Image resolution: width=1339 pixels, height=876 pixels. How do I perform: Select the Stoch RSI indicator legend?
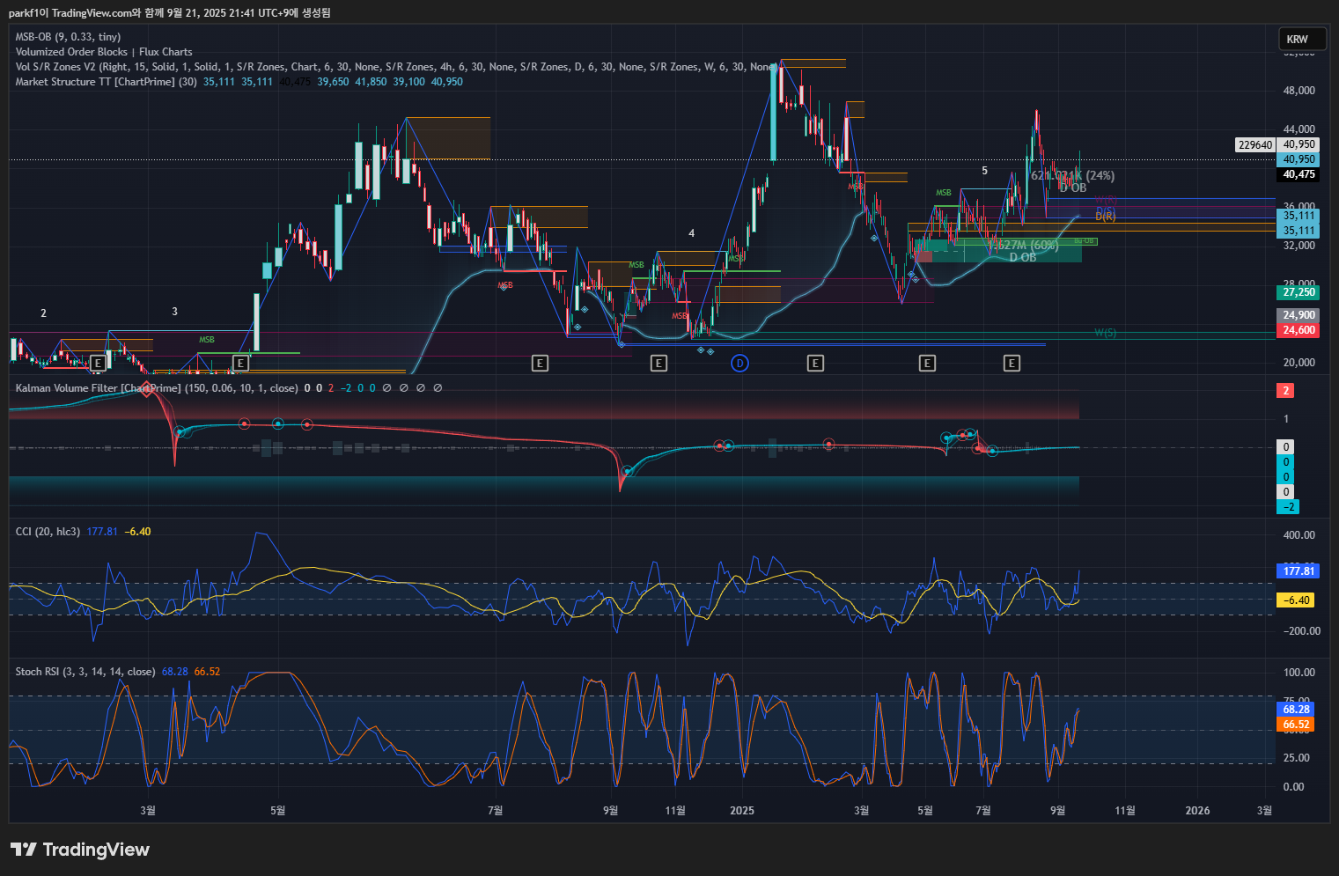point(85,672)
